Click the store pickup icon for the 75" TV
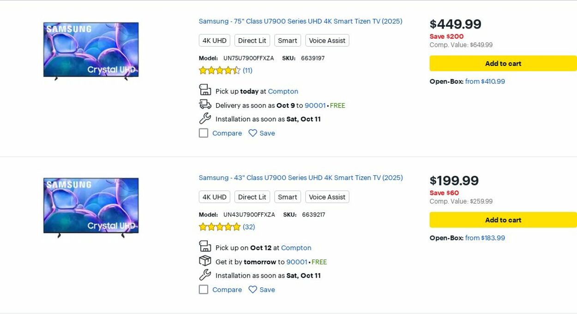The width and height of the screenshot is (577, 314). (205, 90)
